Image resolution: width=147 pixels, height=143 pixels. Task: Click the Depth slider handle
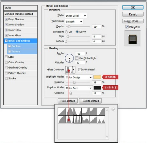[69, 27]
